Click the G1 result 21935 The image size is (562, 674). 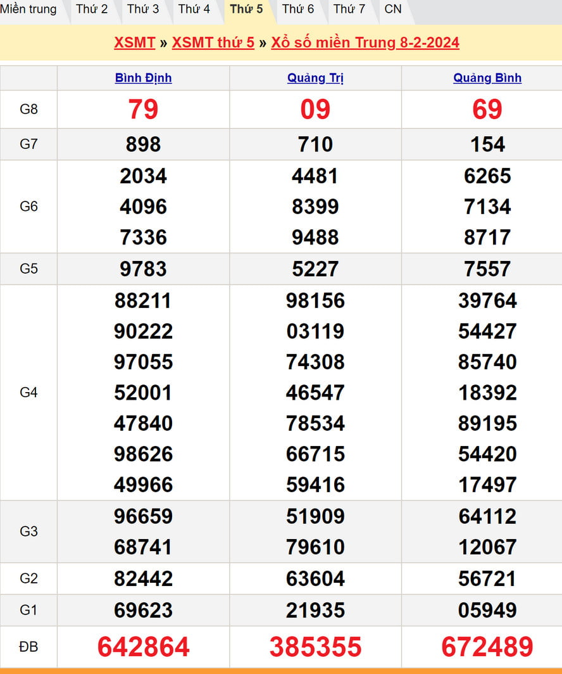pos(315,610)
